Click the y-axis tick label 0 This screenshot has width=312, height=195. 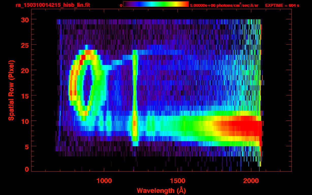27,169
